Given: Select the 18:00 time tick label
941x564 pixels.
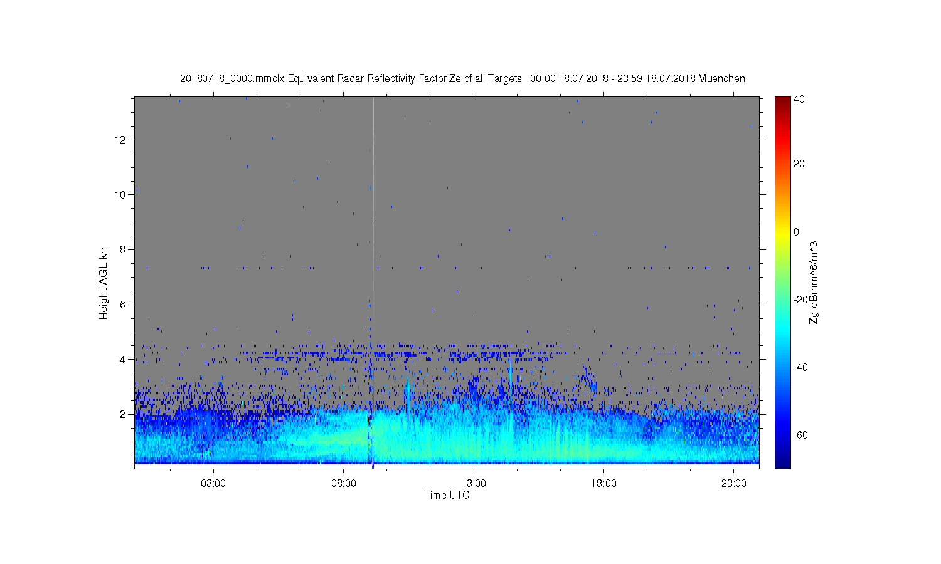Looking at the screenshot, I should [x=604, y=484].
